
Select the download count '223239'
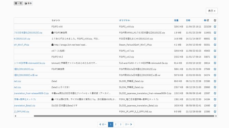(x=207, y=27)
